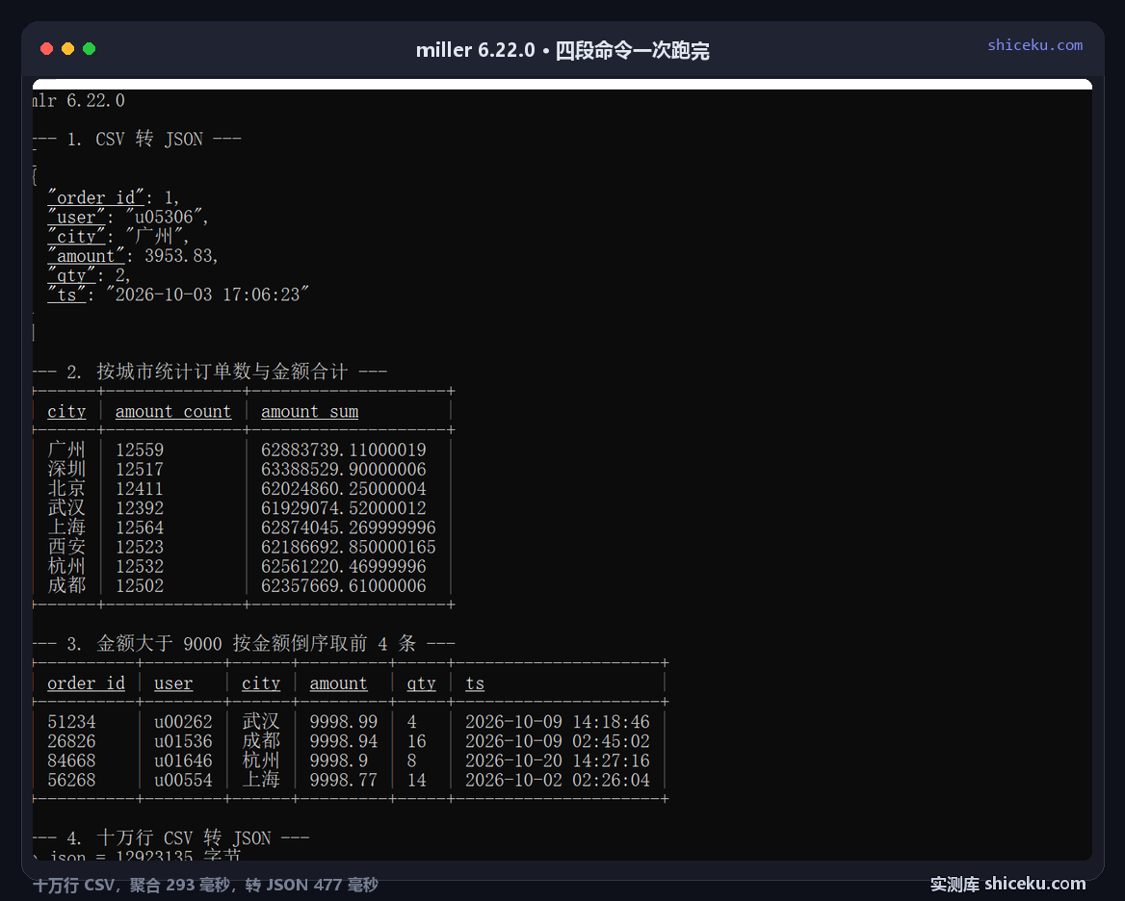Select the 深圳 row city cell
1125x901 pixels.
[x=66, y=469]
